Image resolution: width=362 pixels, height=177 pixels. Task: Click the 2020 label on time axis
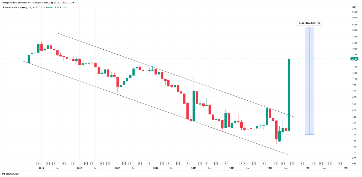point(270,168)
